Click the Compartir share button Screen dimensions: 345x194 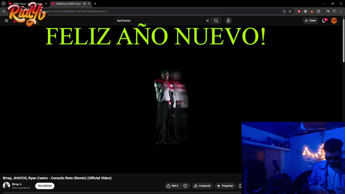click(202, 186)
